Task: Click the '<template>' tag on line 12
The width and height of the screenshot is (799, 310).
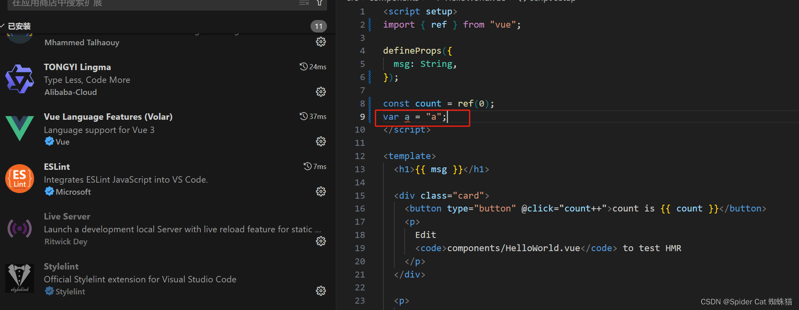Action: tap(410, 156)
